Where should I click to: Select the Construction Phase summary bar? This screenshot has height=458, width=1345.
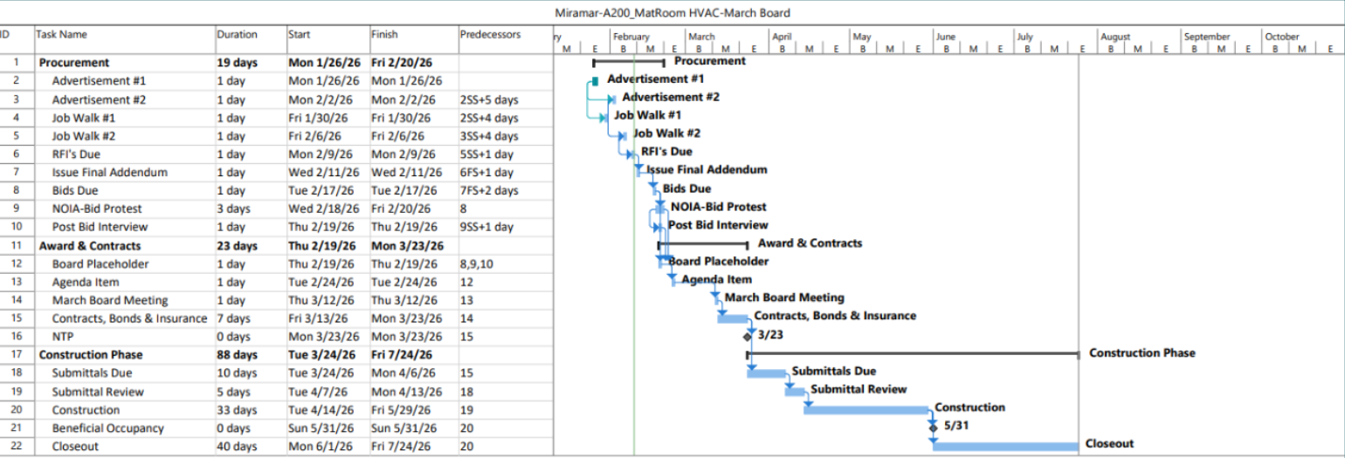pyautogui.click(x=913, y=353)
